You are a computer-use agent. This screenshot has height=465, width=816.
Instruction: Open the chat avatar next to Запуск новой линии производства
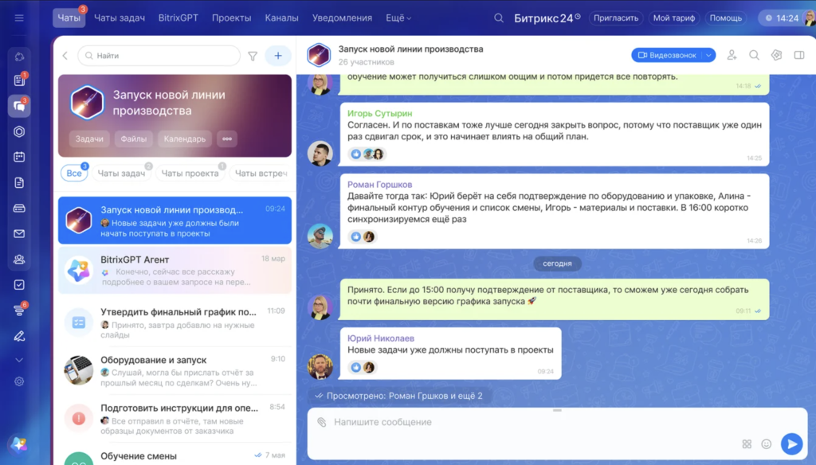click(x=319, y=55)
